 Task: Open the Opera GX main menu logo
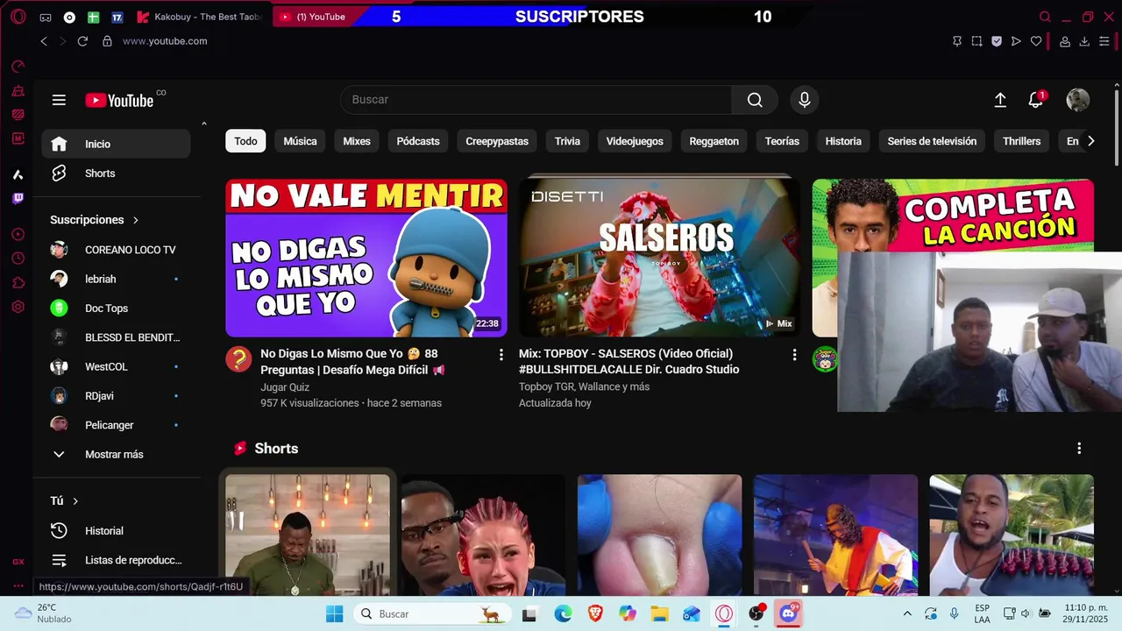tap(18, 17)
